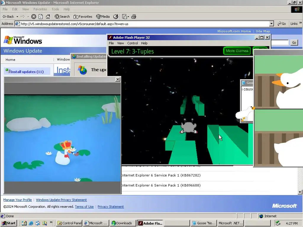This screenshot has height=227, width=303.
Task: Expand hidden Quick Launch icons chevron
Action: pos(51,222)
